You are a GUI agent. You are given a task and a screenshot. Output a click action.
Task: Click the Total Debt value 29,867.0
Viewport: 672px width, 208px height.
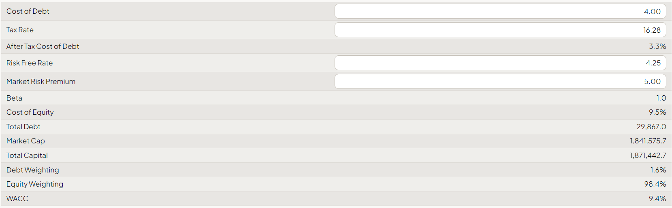pyautogui.click(x=651, y=127)
